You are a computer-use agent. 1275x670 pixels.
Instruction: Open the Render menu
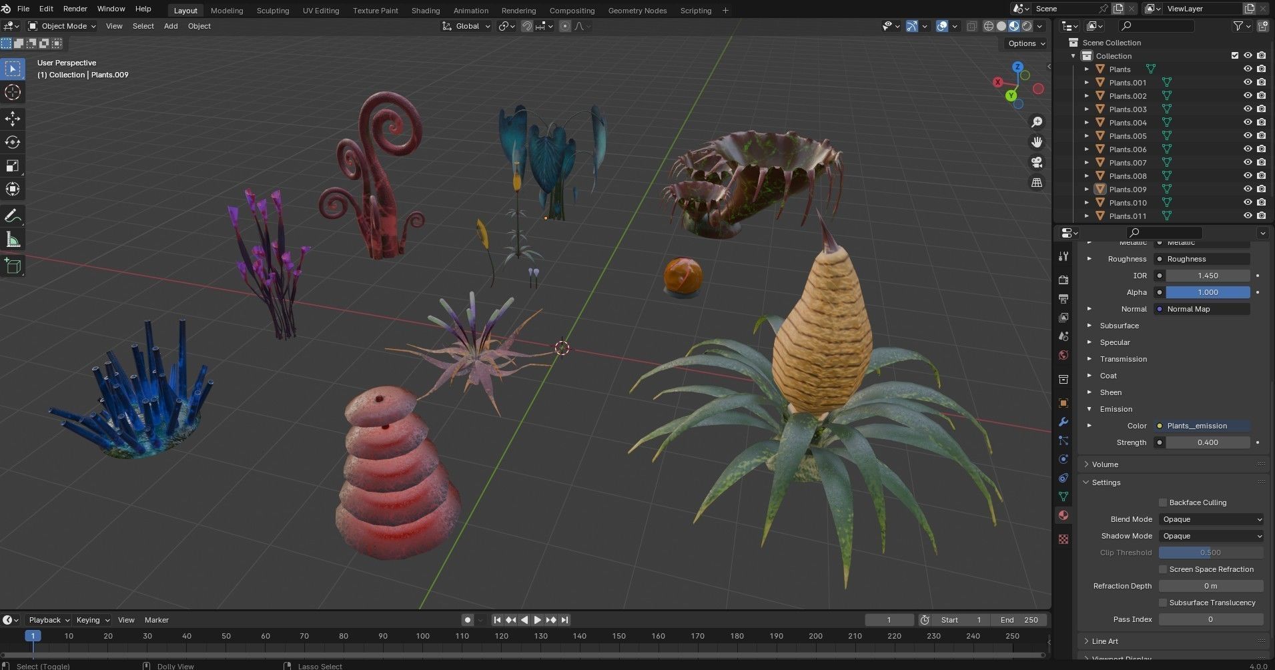75,9
